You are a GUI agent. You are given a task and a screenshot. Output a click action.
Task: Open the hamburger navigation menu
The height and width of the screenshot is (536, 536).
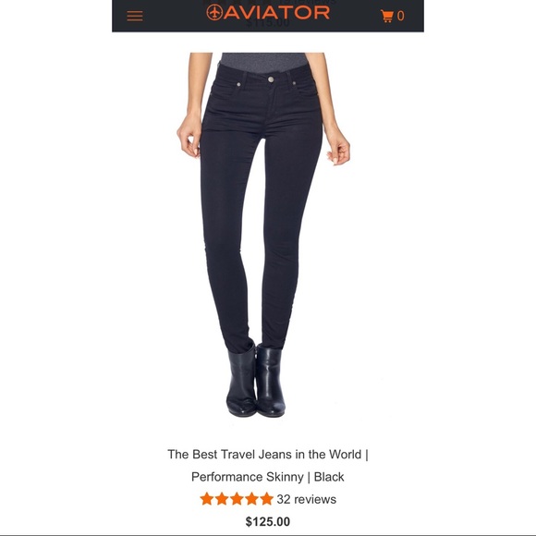click(135, 16)
